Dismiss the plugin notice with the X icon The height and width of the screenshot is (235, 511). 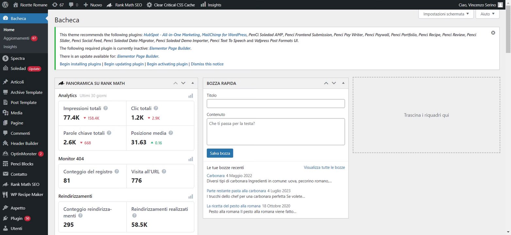(493, 33)
